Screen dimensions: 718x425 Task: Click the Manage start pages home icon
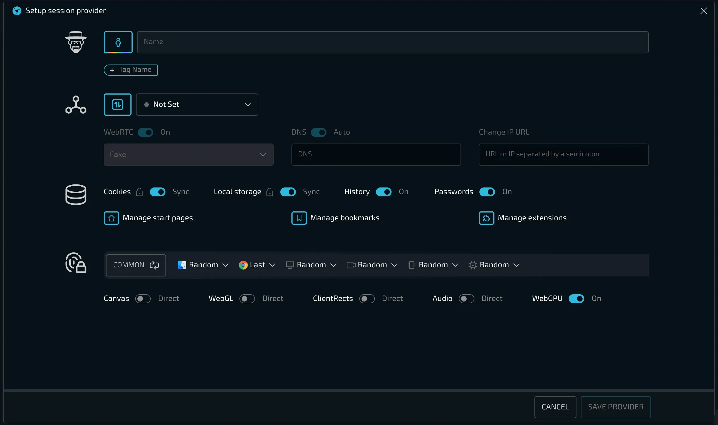(111, 218)
